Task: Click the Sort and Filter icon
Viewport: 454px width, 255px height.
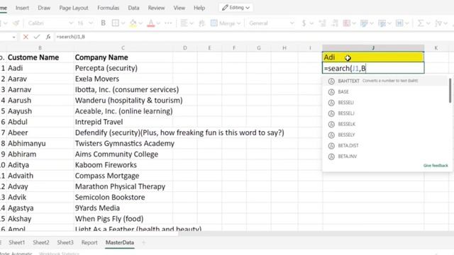Action: tap(438, 23)
